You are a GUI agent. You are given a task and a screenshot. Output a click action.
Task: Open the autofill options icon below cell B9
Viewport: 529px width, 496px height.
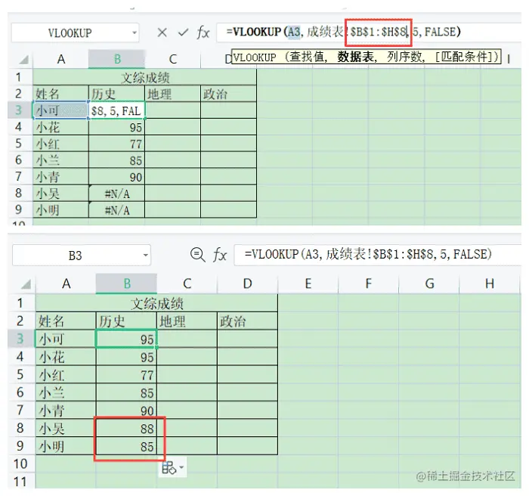(169, 468)
